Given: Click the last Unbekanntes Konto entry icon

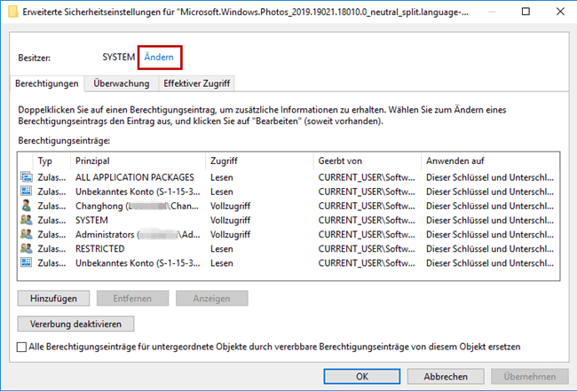Looking at the screenshot, I should 25,263.
